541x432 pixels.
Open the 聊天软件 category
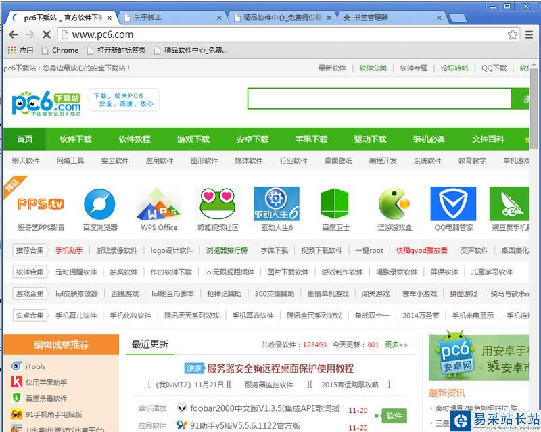[26, 160]
